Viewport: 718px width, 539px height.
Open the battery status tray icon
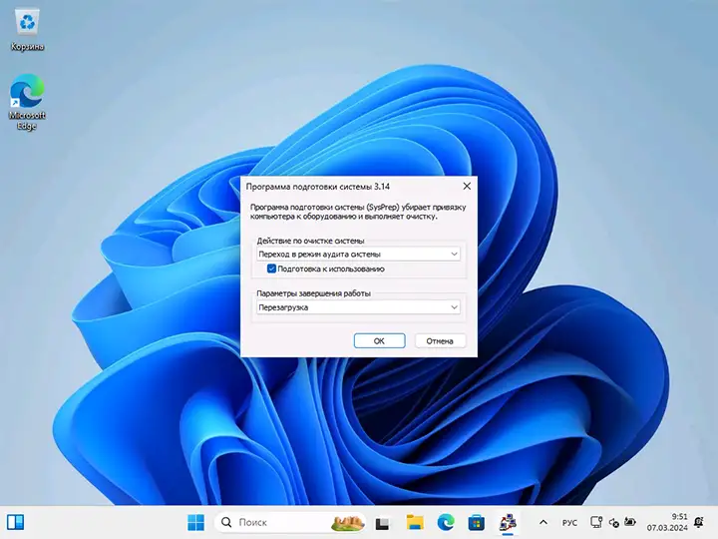630,522
